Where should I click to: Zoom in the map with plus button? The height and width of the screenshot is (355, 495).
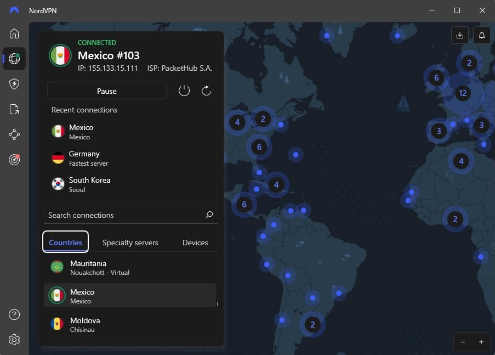[x=481, y=342]
